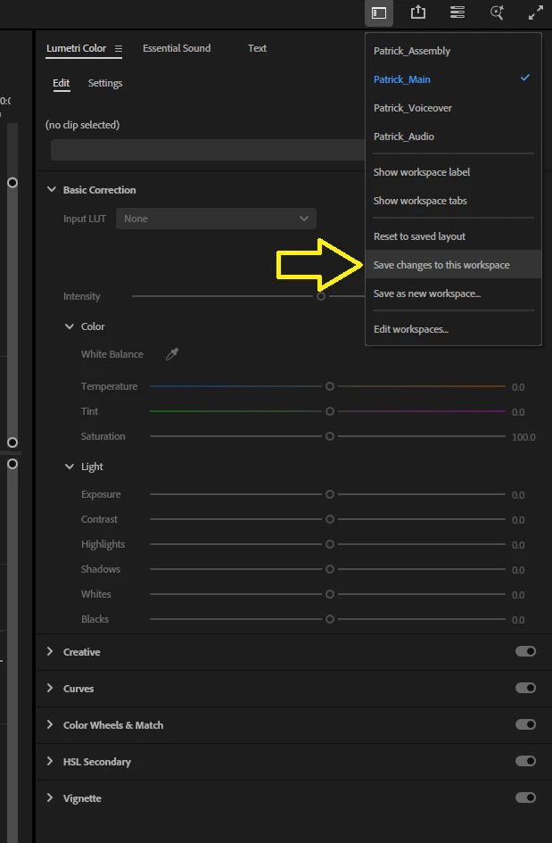
Task: Click the Quick Export share icon
Action: (418, 12)
